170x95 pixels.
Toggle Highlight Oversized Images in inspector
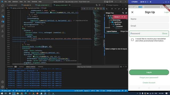click(126, 9)
